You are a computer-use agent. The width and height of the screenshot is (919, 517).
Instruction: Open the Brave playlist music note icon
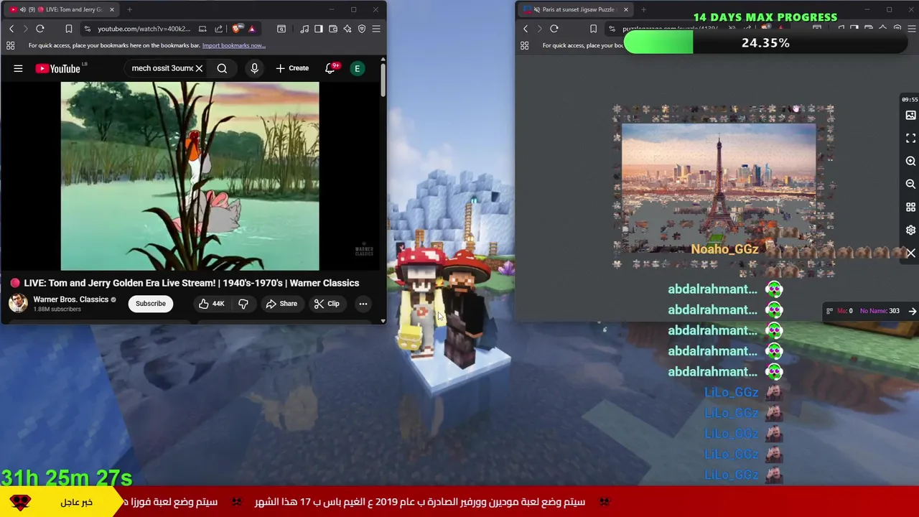tap(305, 29)
